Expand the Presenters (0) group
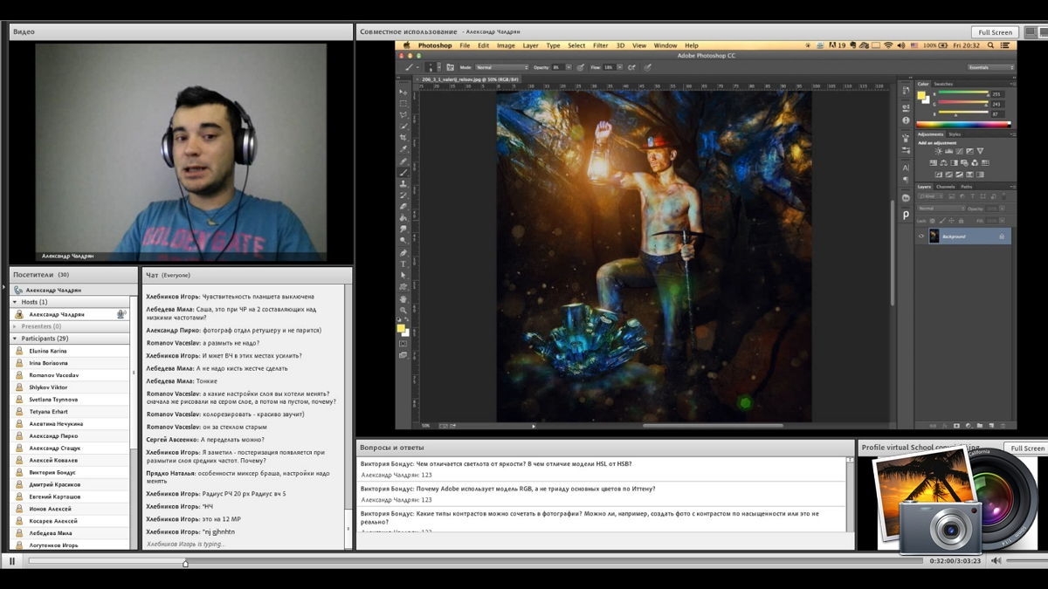 pos(14,326)
